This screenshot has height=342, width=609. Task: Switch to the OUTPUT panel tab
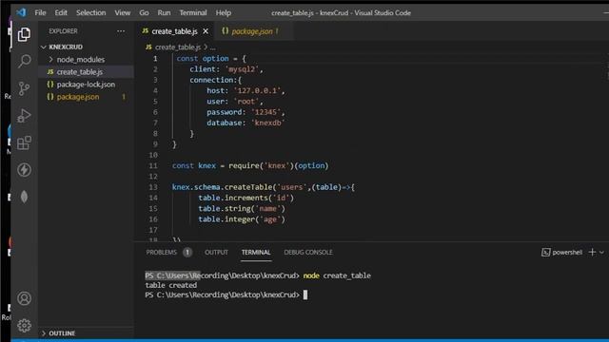point(216,253)
